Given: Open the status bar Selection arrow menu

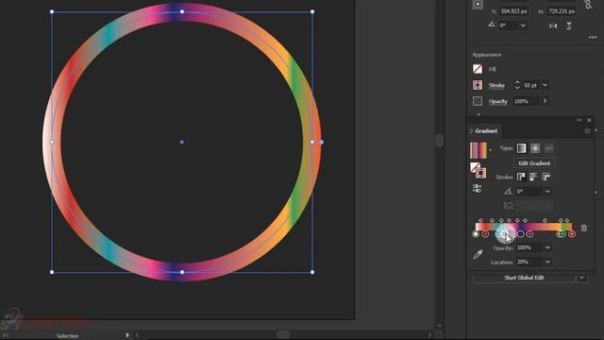Looking at the screenshot, I should 127,335.
